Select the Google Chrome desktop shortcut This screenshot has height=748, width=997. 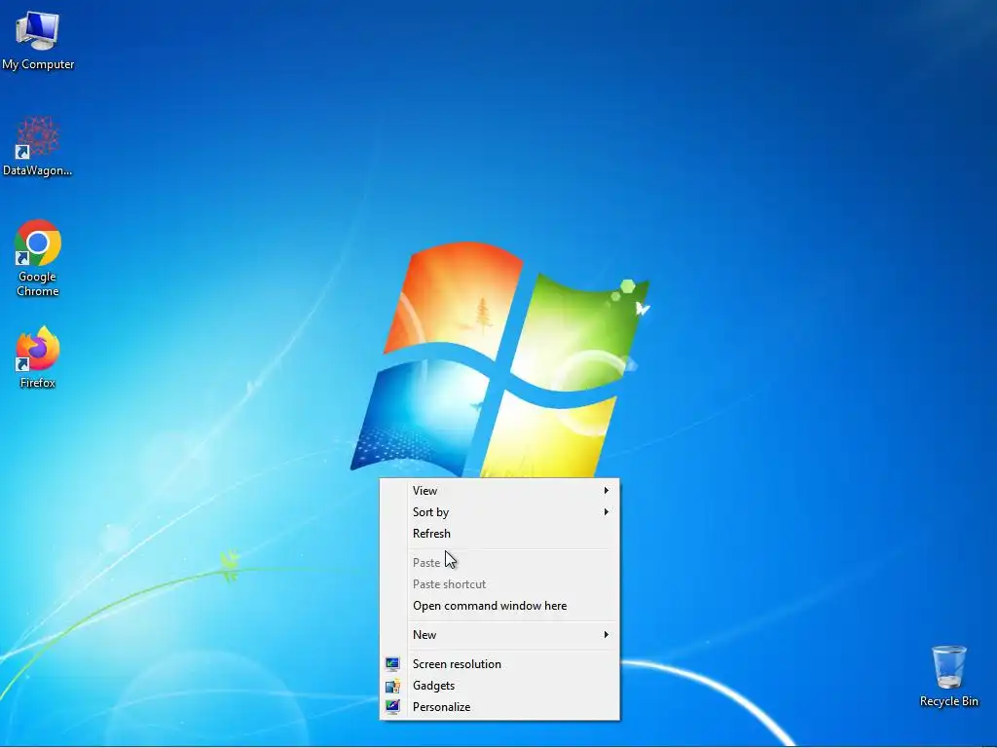[38, 258]
